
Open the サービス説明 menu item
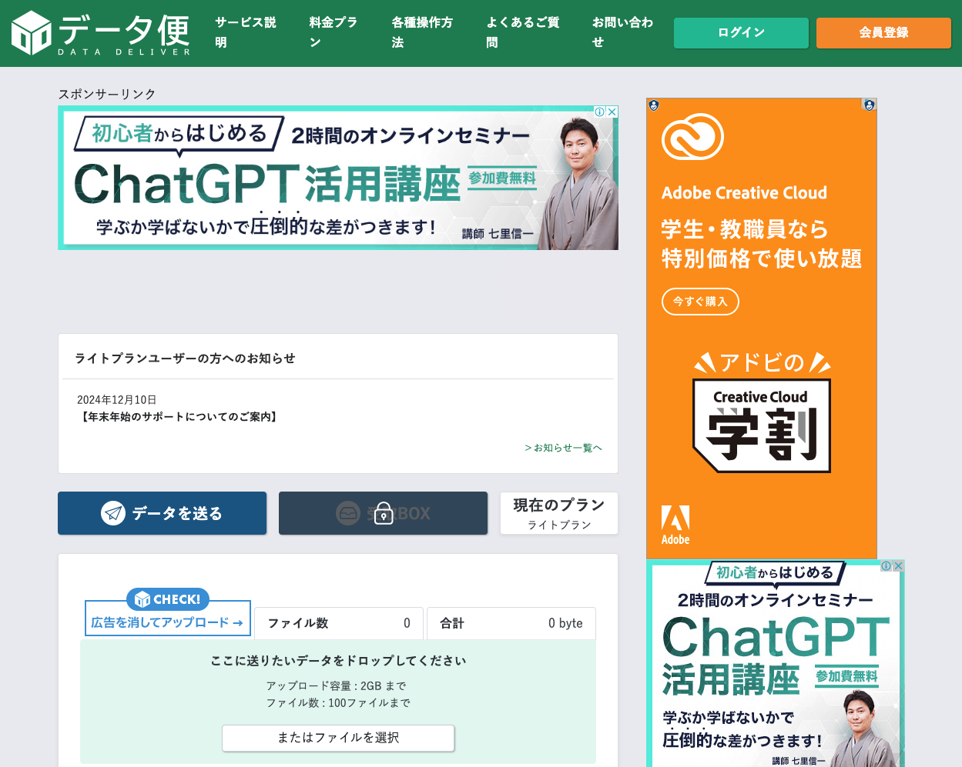click(x=246, y=32)
